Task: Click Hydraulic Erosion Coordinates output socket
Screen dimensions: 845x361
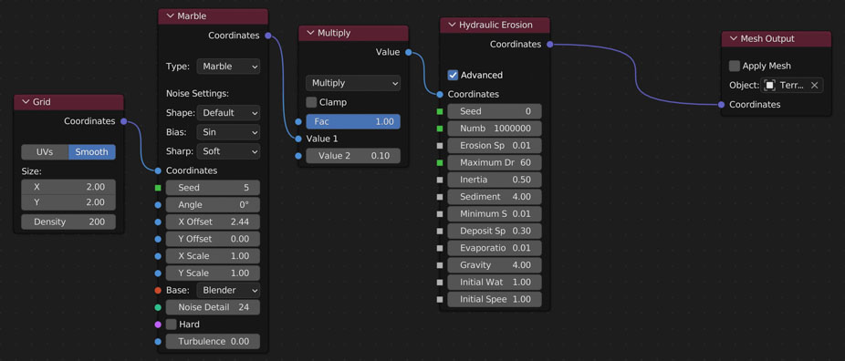Action: coord(549,45)
